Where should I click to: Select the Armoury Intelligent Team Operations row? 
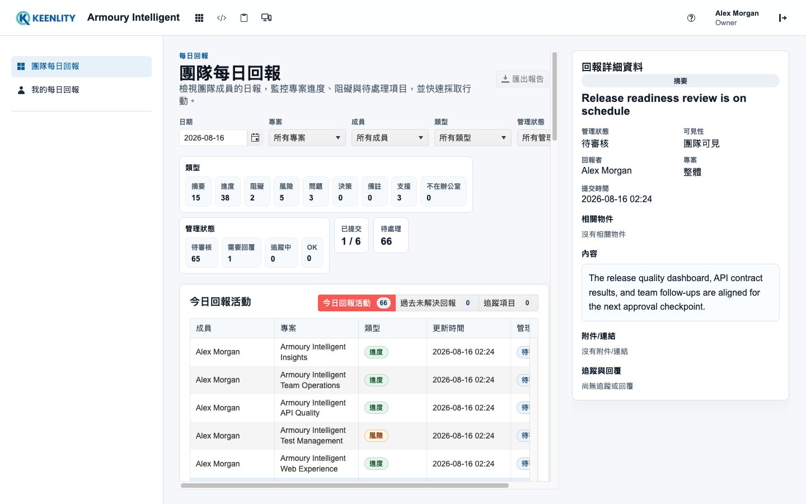360,380
